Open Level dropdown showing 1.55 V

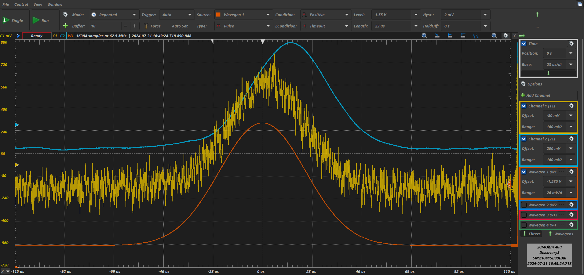point(396,15)
